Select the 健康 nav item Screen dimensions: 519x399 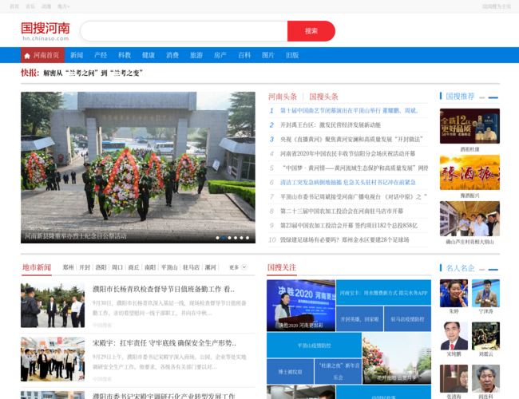149,55
